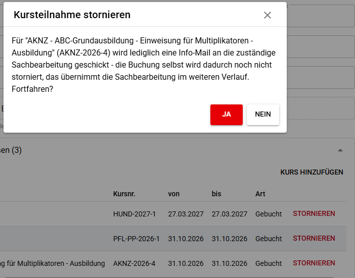Click end date 27.03.2027 of HUND-2027-1

230,214
